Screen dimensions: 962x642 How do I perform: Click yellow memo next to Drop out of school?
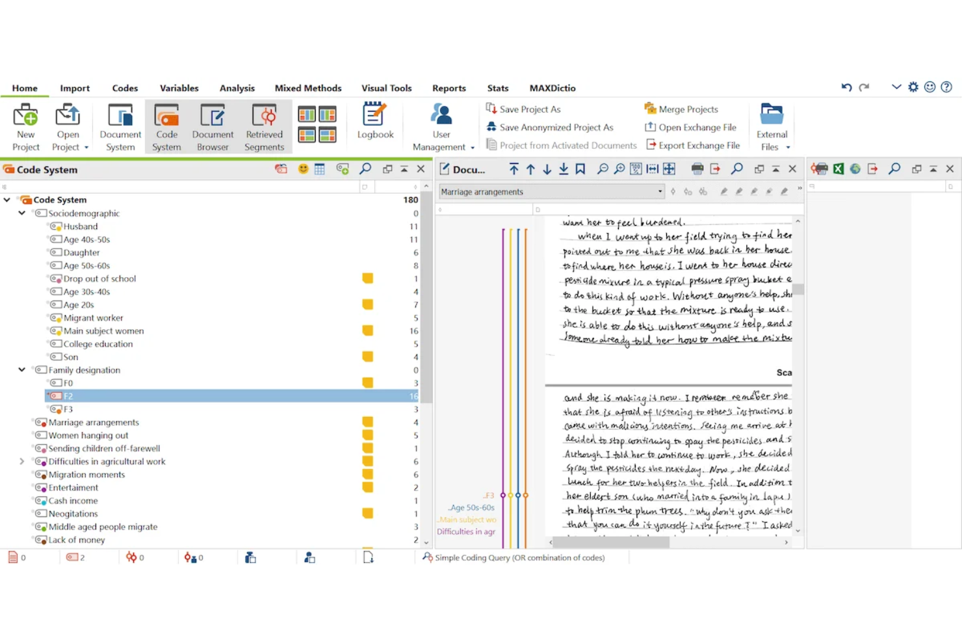point(367,278)
